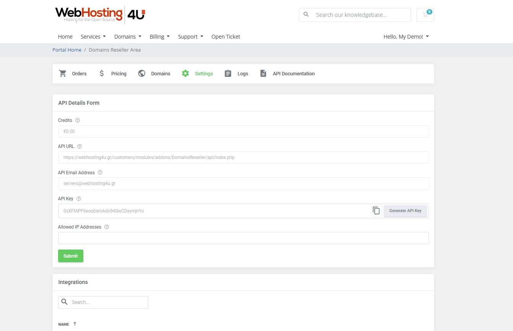The width and height of the screenshot is (513, 331).
Task: Expand the Domains dropdown in navbar
Action: click(x=128, y=37)
